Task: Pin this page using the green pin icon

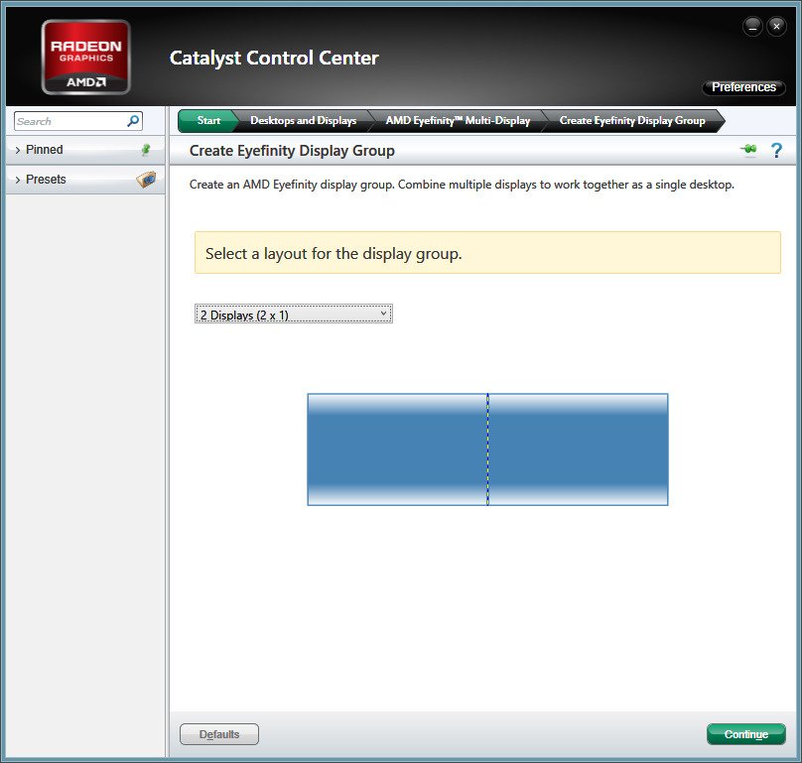Action: click(748, 150)
